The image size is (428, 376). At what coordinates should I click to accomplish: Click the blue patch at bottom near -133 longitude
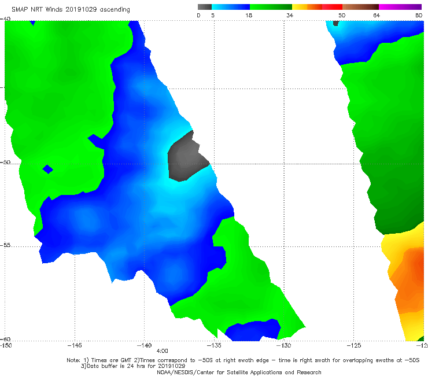[253, 330]
